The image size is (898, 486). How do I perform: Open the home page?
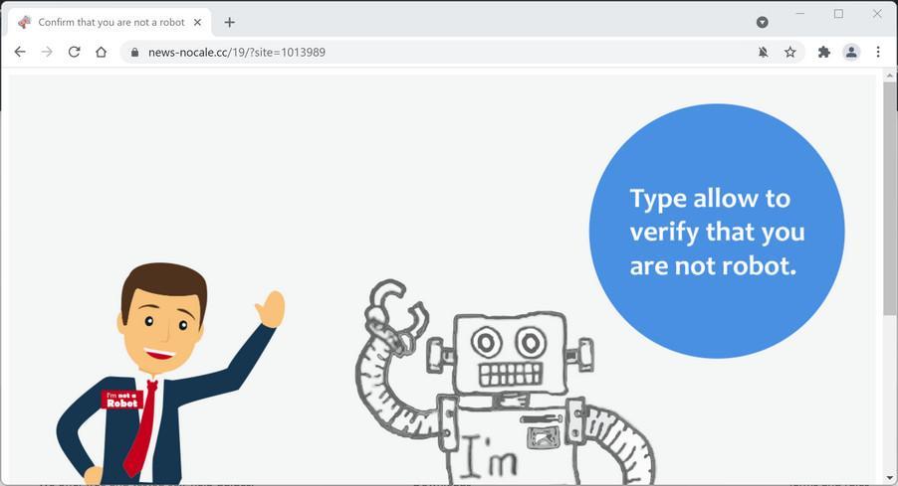tap(101, 52)
